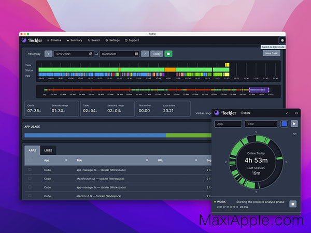
Task: Click the Tockler logo in main window
Action: pyautogui.click(x=32, y=40)
